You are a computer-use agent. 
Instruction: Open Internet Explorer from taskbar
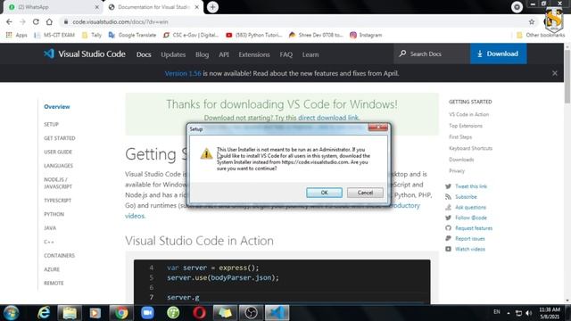[x=44, y=313]
